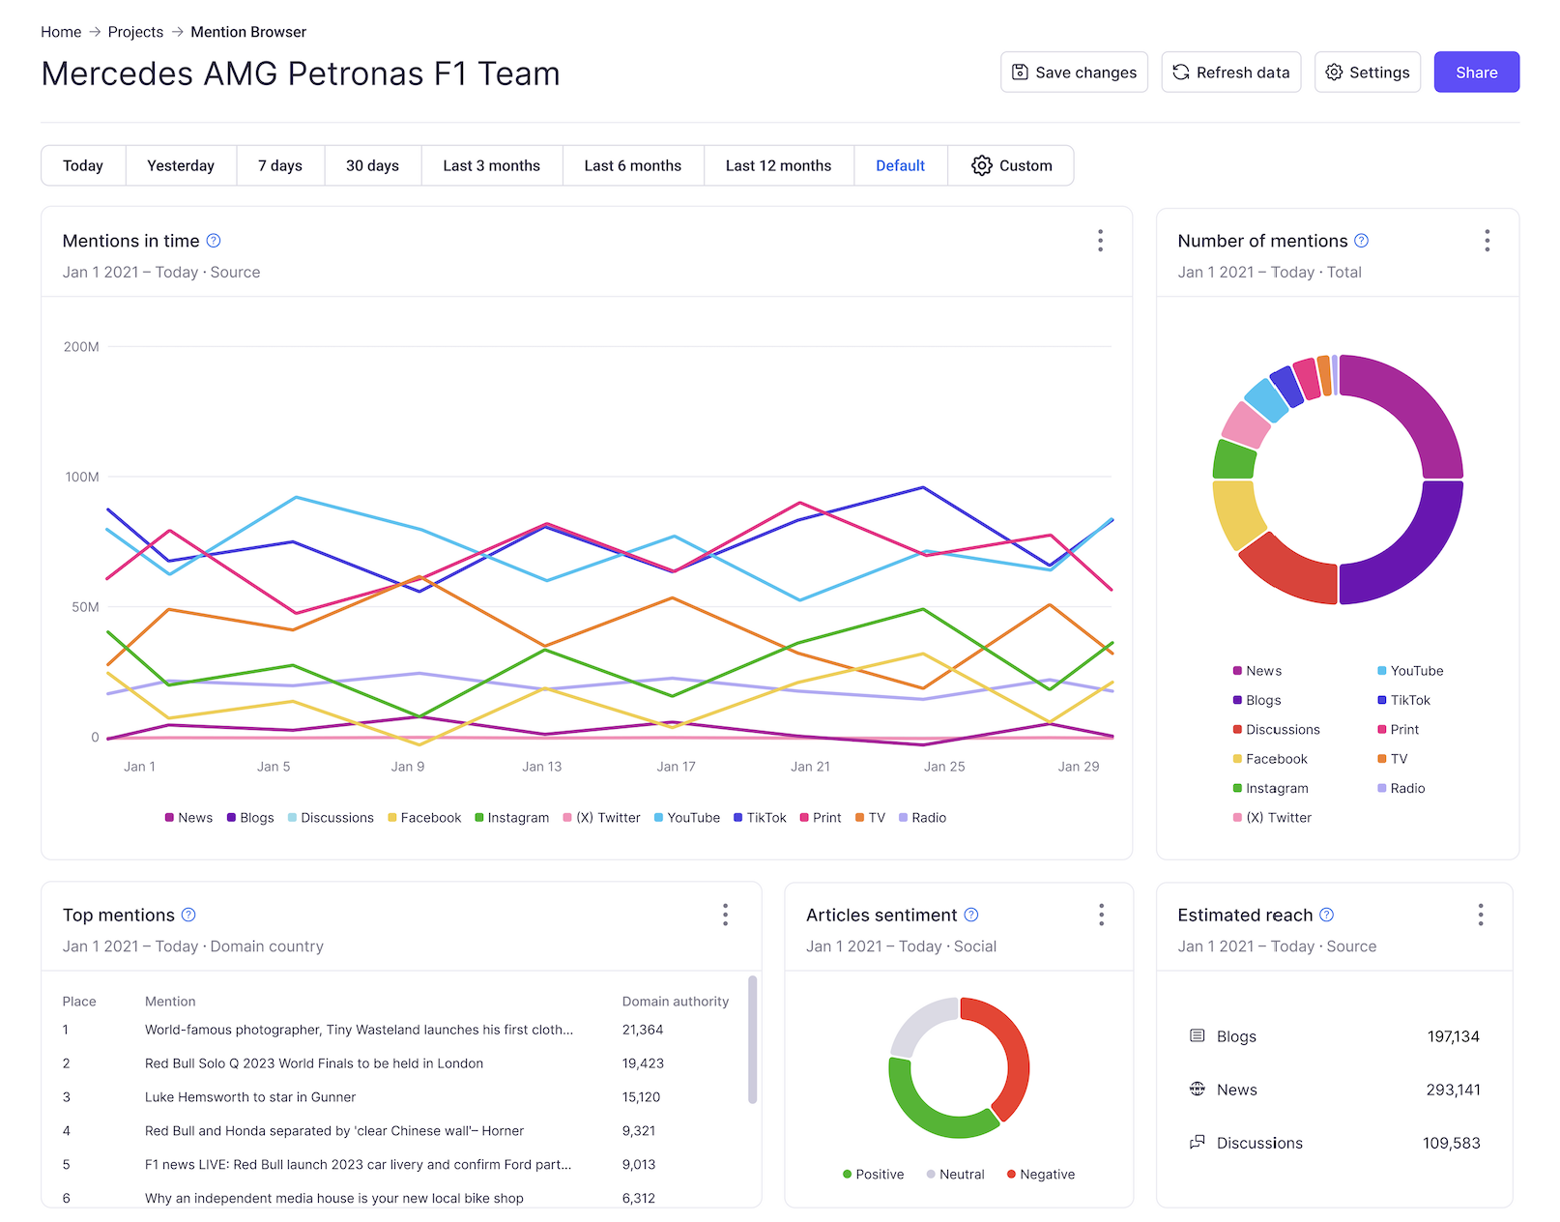This screenshot has width=1560, height=1222.
Task: Select the Yesterday time range tab
Action: (x=181, y=165)
